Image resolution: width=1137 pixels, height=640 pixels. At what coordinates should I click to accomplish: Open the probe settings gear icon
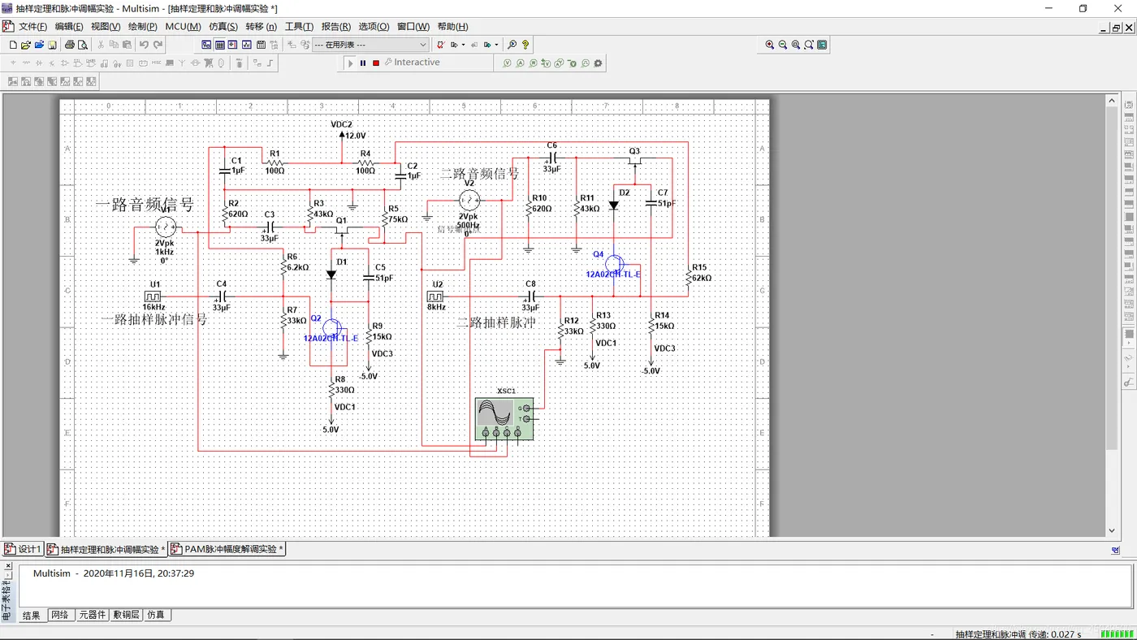599,63
